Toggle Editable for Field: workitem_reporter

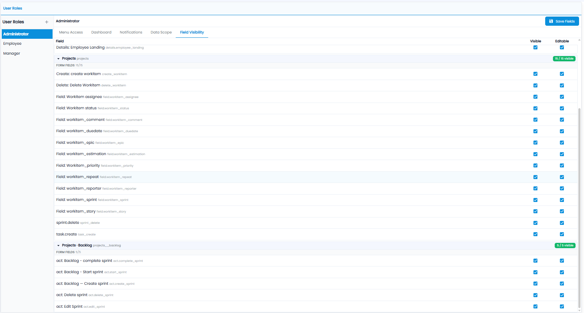562,189
